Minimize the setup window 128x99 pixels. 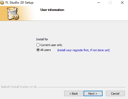pos(99,3)
